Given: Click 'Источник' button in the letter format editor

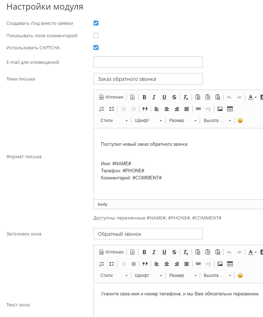Looking at the screenshot, I should (x=111, y=97).
